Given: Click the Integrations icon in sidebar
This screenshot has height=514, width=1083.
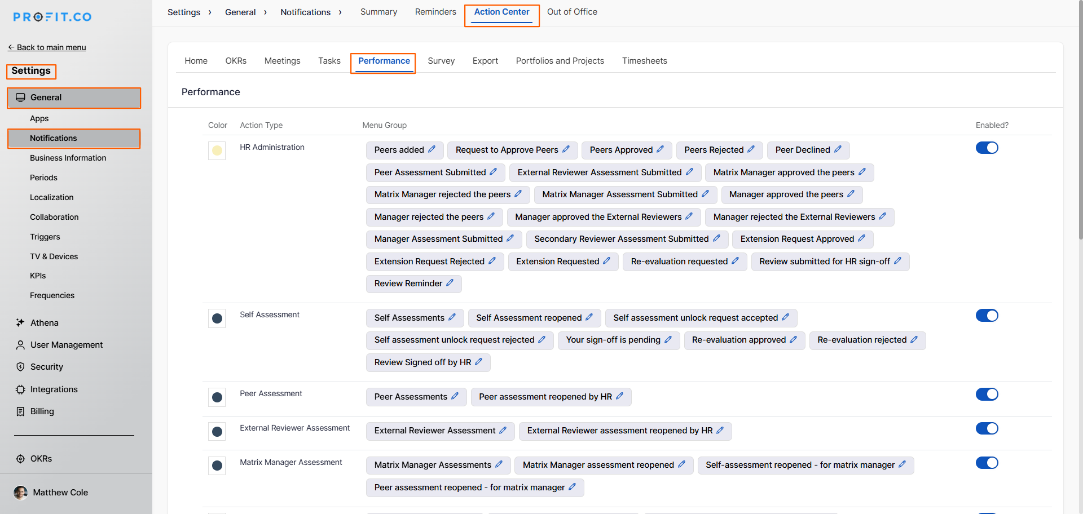Looking at the screenshot, I should tap(20, 389).
